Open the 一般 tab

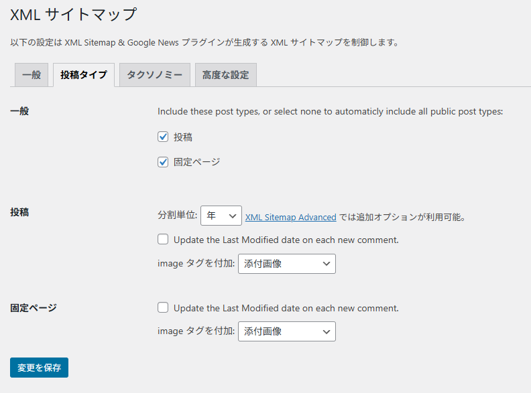click(x=32, y=75)
